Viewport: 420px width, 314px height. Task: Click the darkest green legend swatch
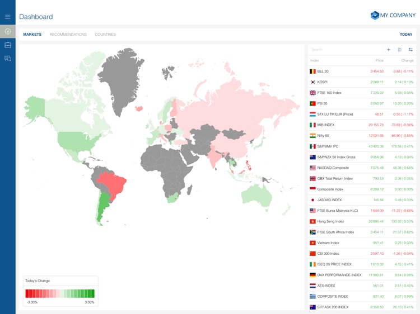pyautogui.click(x=93, y=293)
